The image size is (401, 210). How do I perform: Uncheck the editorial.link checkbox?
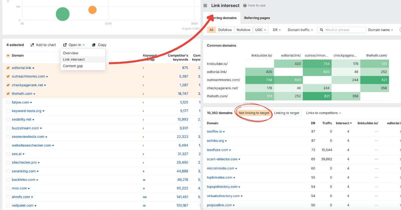(x=8, y=68)
